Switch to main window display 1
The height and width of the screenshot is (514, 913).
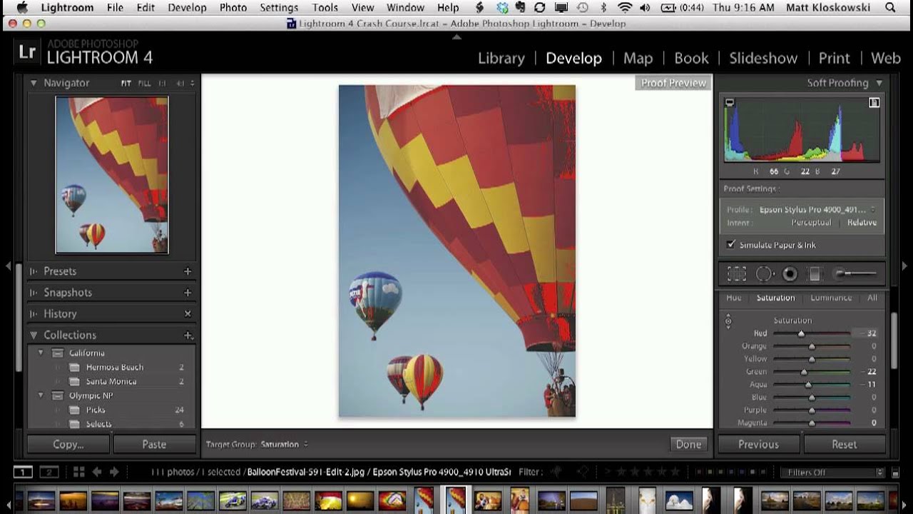pyautogui.click(x=24, y=472)
